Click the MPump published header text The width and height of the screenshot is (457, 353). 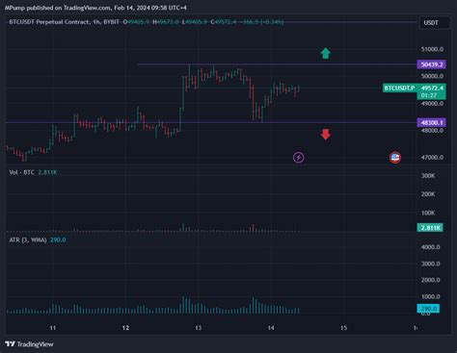coord(95,8)
